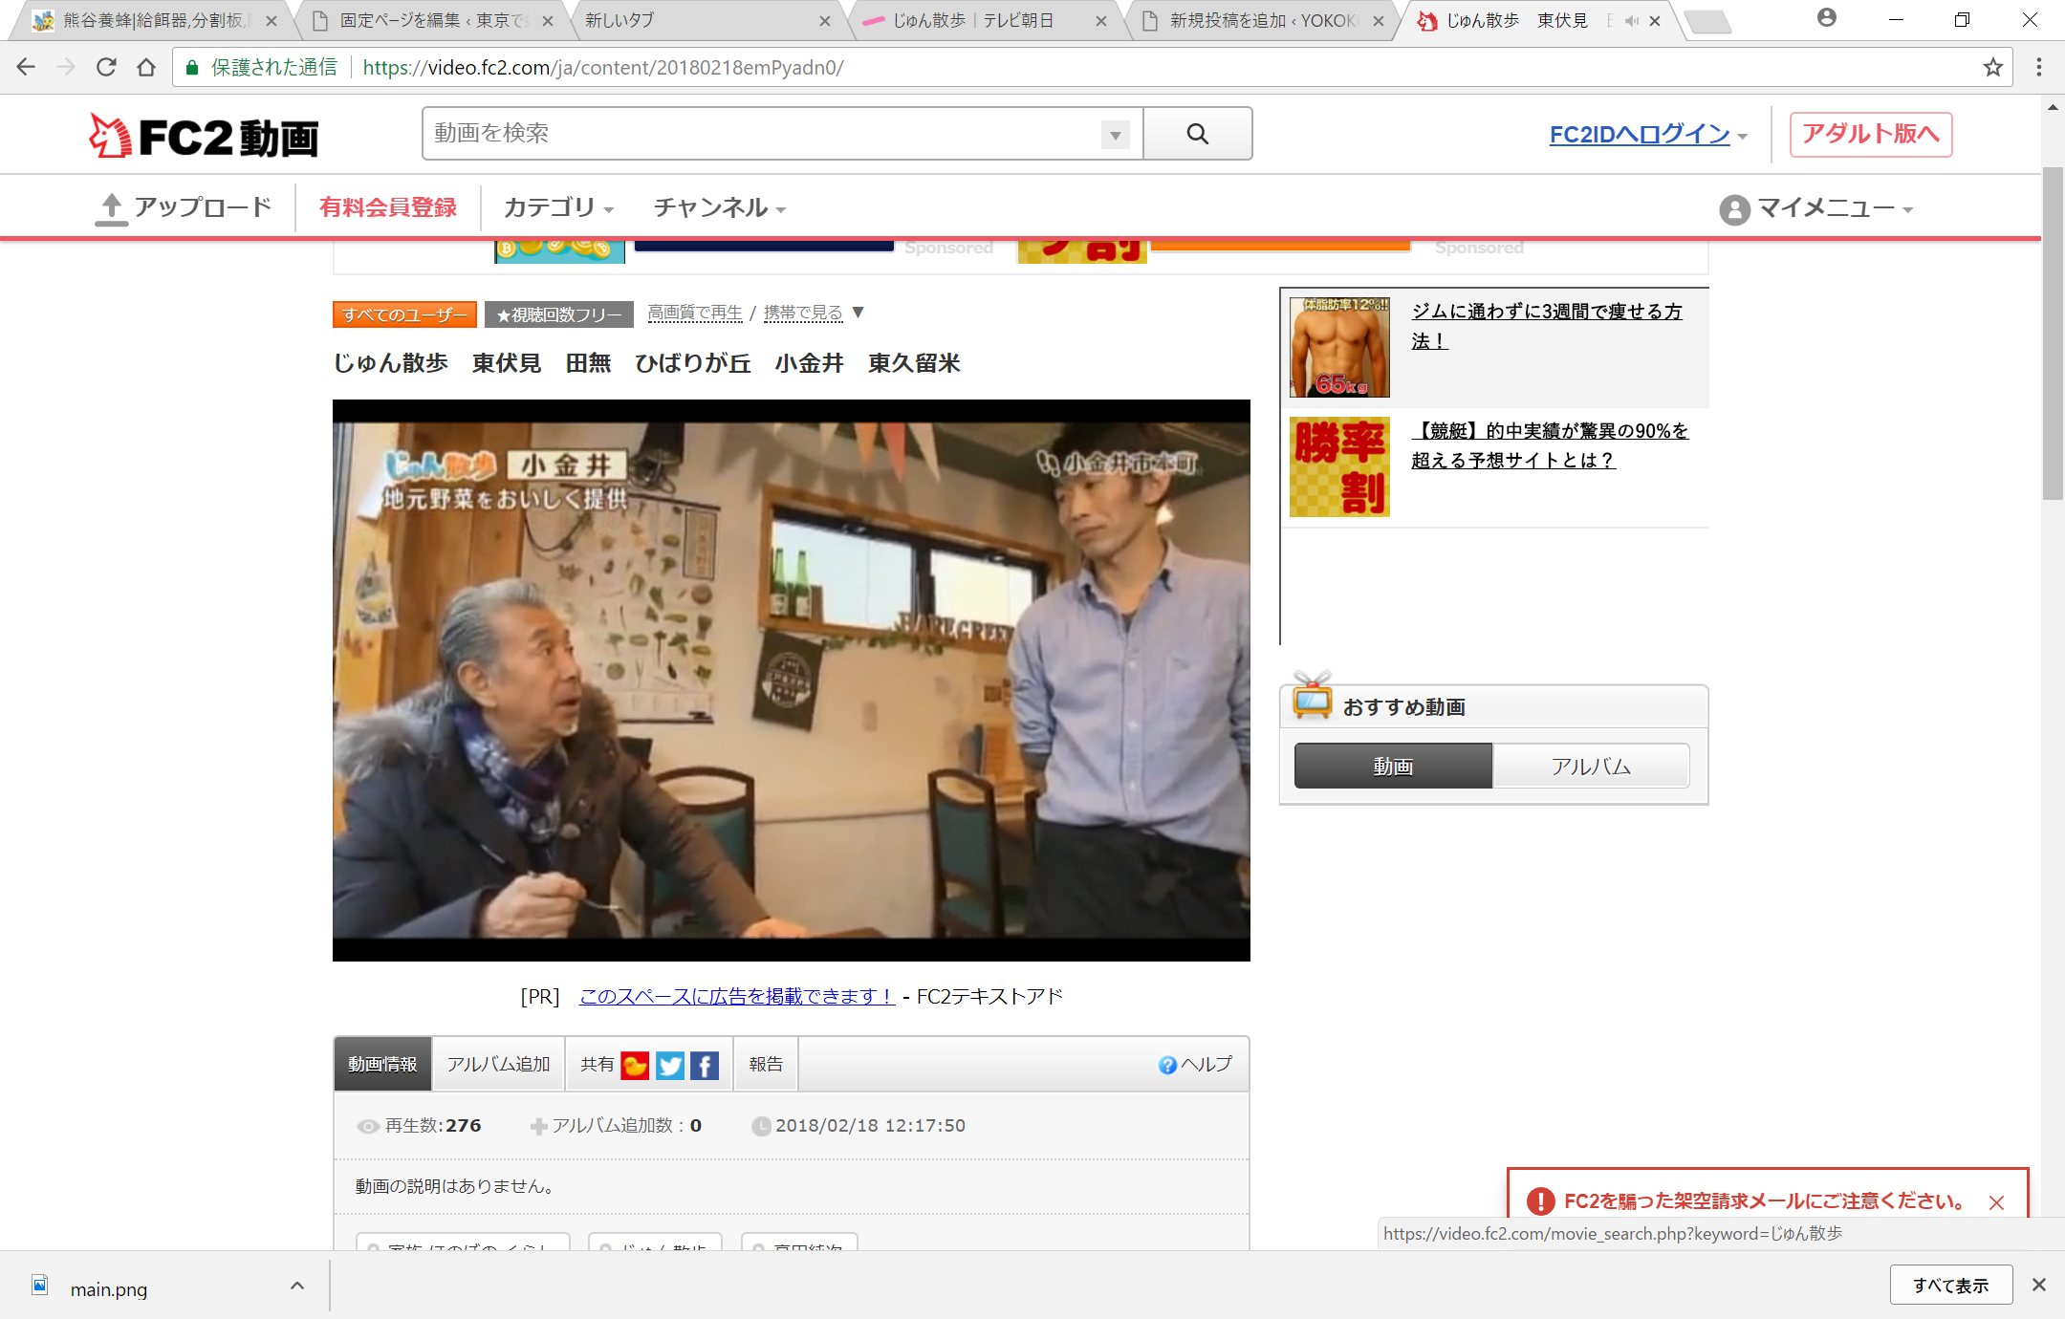The width and height of the screenshot is (2065, 1319).
Task: Switch to じゅん散歩｜テレビ朝日 browser tab
Action: pyautogui.click(x=985, y=20)
